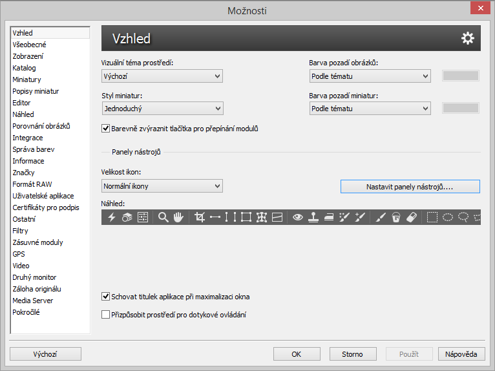Select Katalog in the settings list
Viewport: 495px width, 371px height.
pyautogui.click(x=25, y=68)
